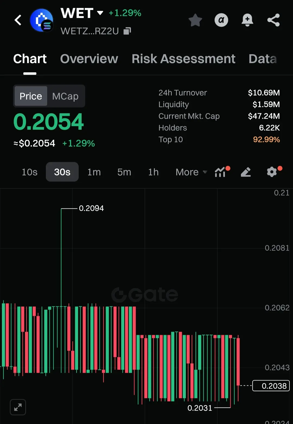Tap the +1.29% change below the price
Screen dimensions: 293x424
[x=79, y=143]
